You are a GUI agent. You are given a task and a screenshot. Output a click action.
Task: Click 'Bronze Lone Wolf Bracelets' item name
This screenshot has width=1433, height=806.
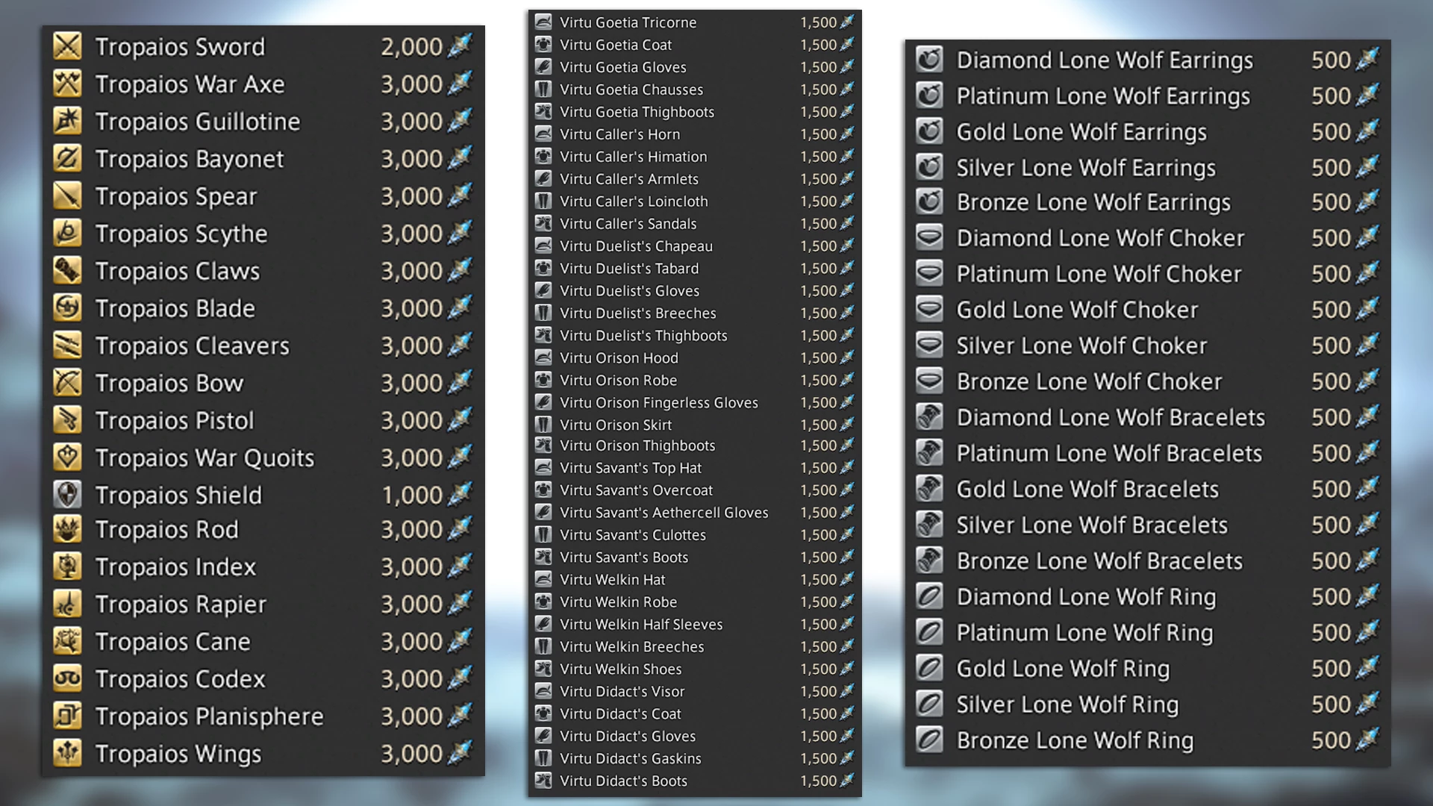(x=1099, y=560)
